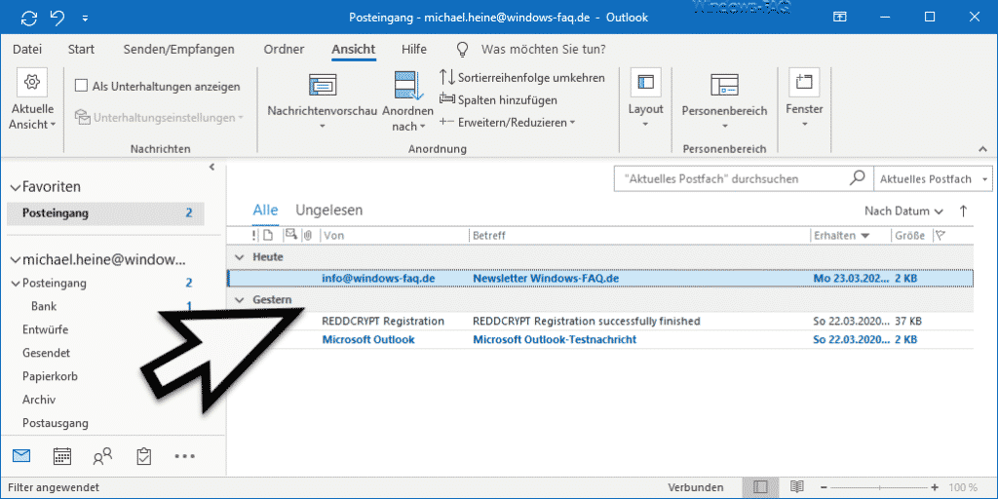Collapse the Favoriten section
This screenshot has width=998, height=499.
click(x=16, y=187)
